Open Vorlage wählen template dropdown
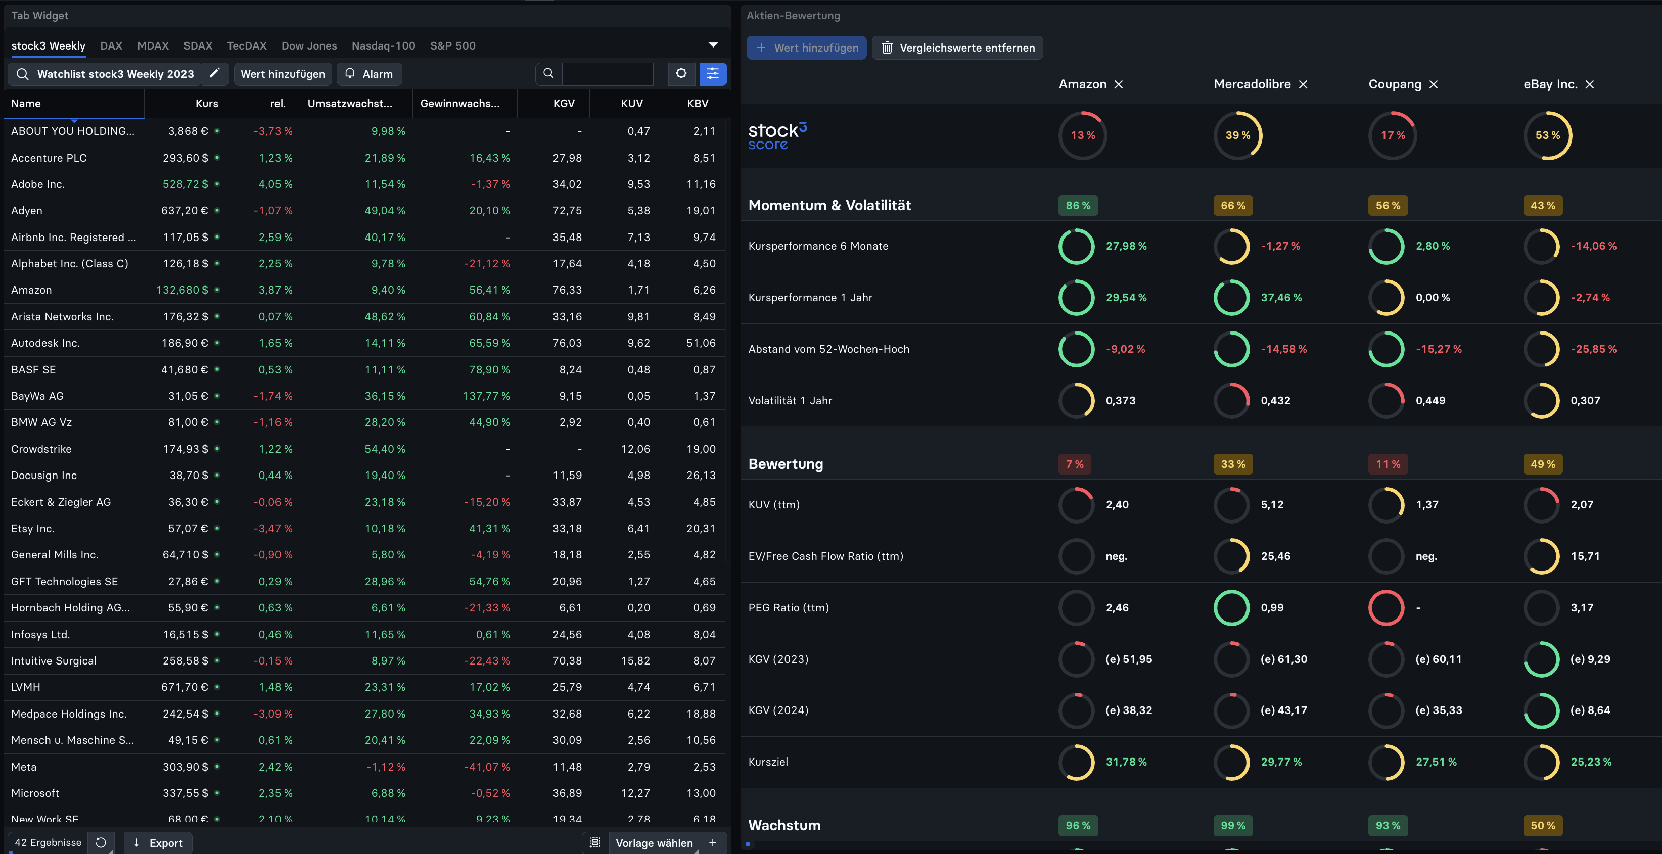 pyautogui.click(x=654, y=842)
